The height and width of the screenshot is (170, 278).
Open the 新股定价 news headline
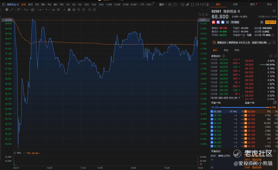coord(244,42)
